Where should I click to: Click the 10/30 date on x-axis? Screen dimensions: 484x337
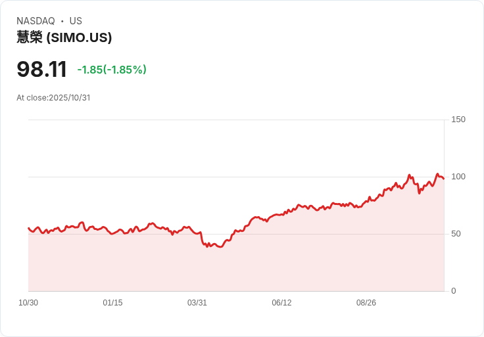click(28, 303)
